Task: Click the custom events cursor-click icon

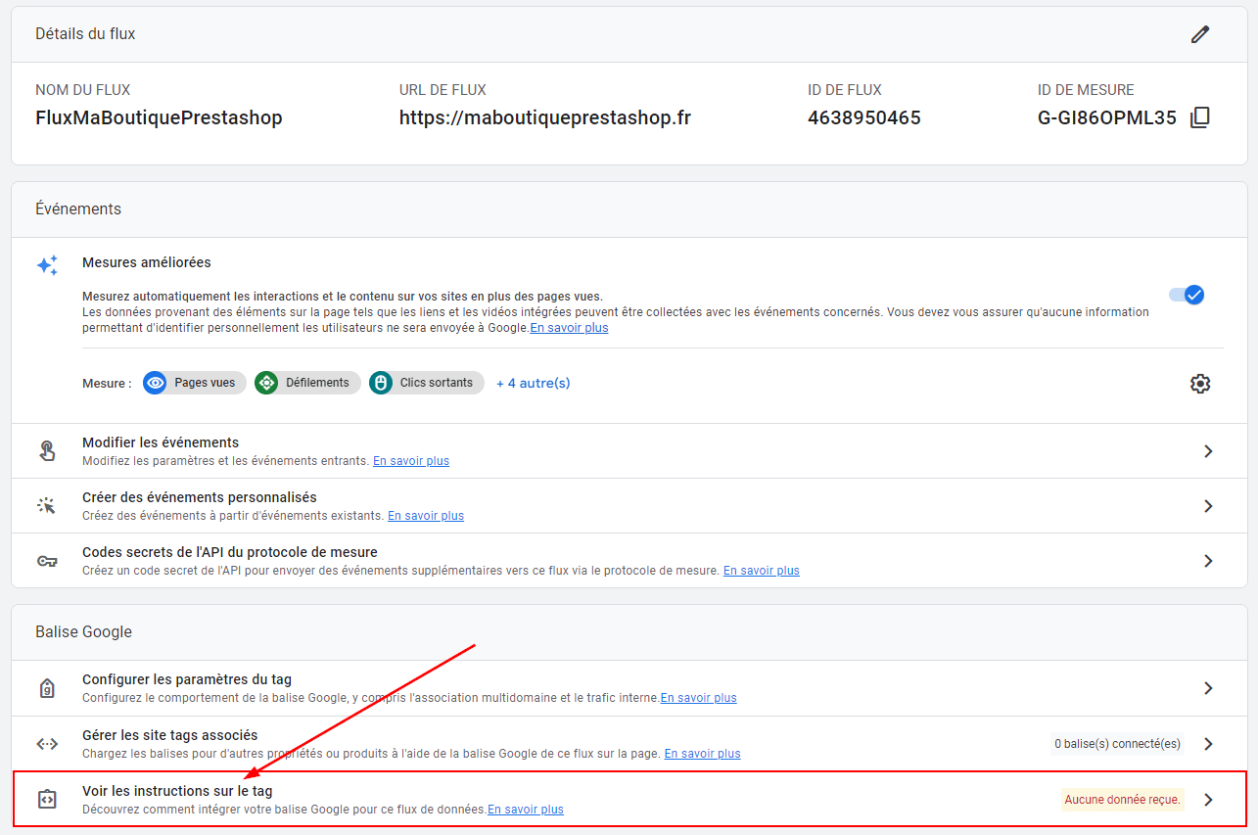Action: (47, 506)
